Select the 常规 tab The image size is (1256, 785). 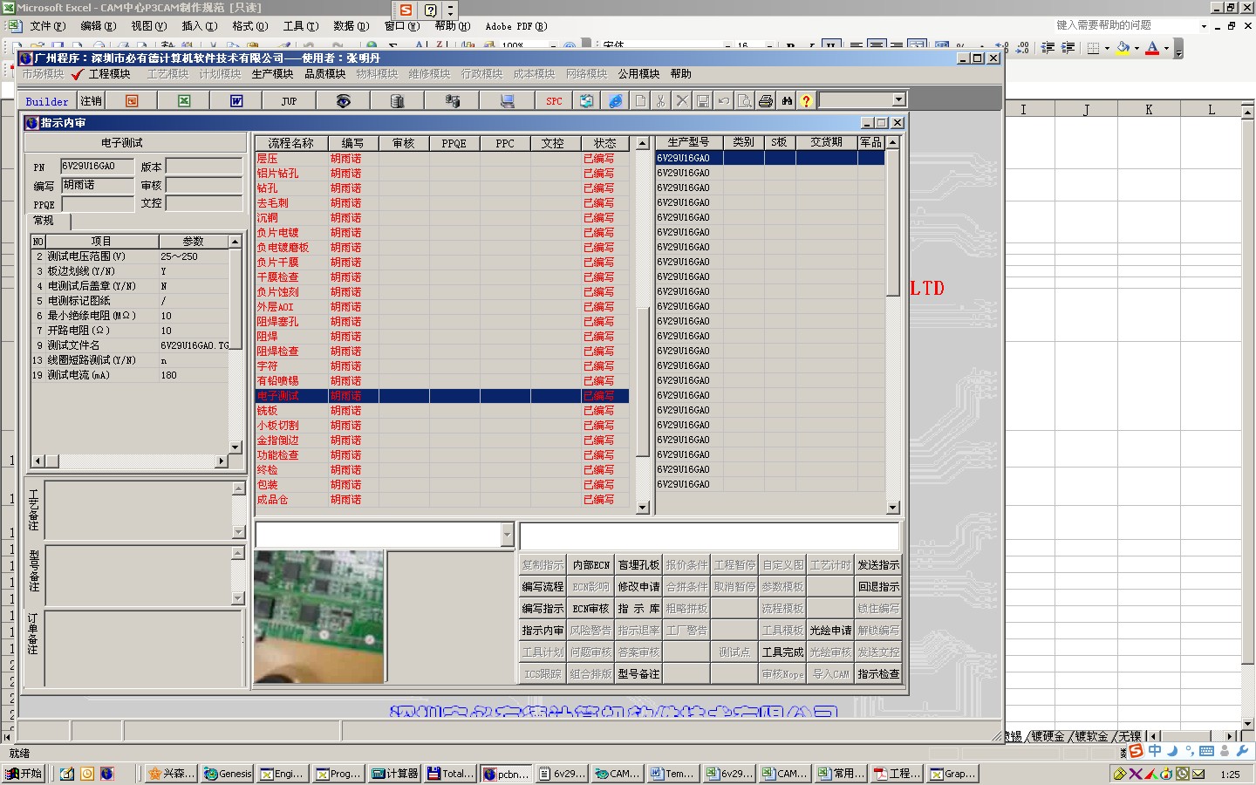44,221
